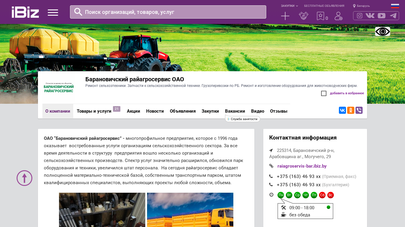Switch to the Новости tab
The width and height of the screenshot is (405, 227).
[x=155, y=111]
